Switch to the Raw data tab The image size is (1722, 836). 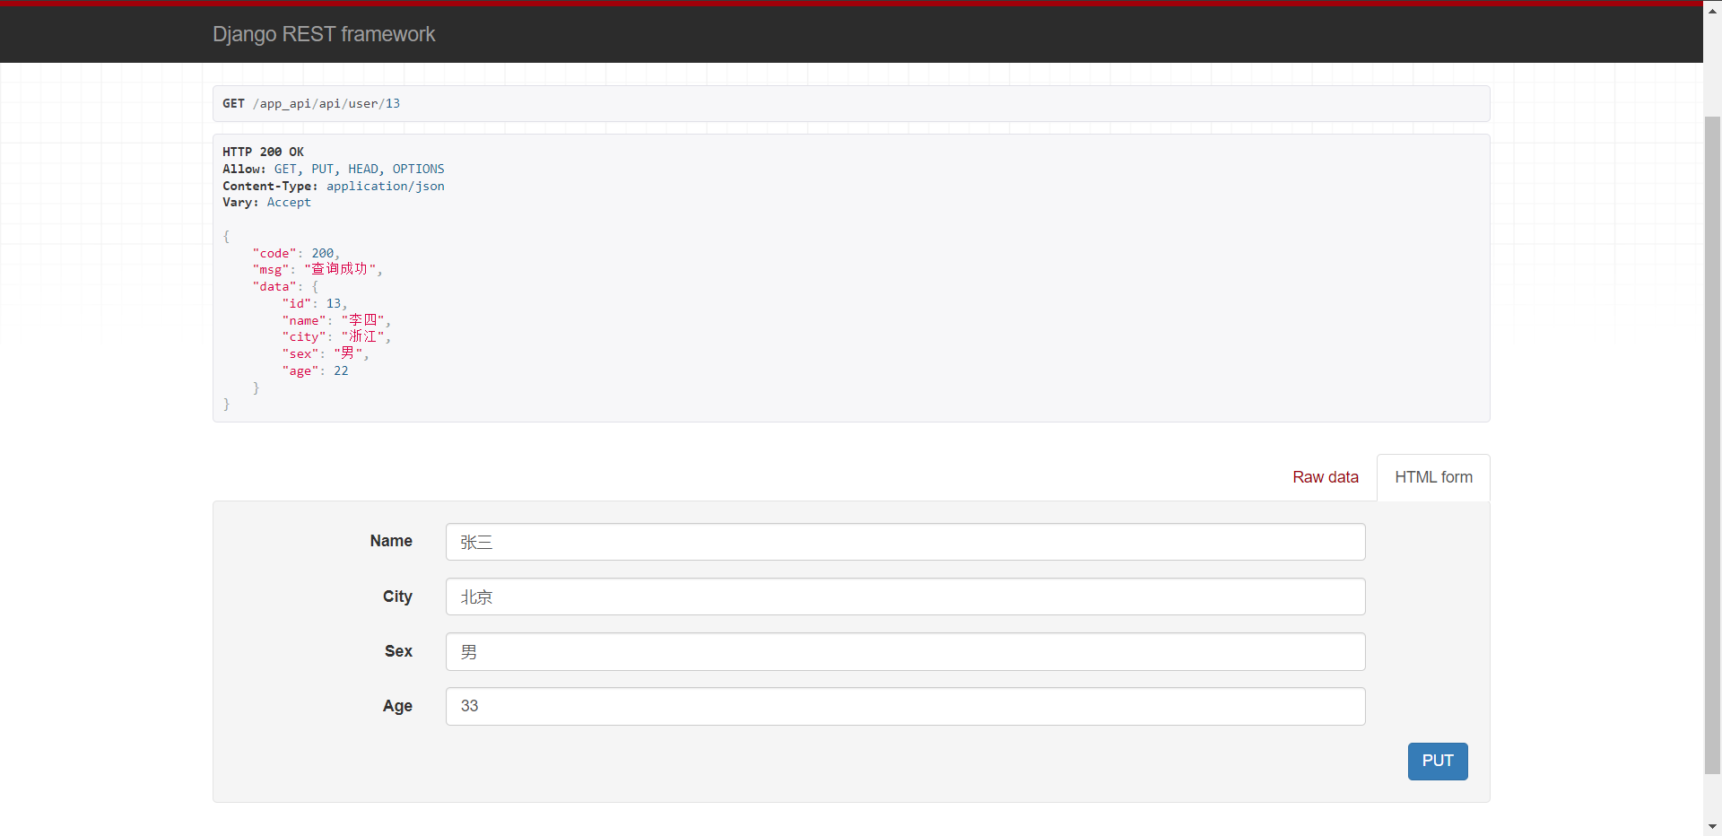(x=1325, y=477)
